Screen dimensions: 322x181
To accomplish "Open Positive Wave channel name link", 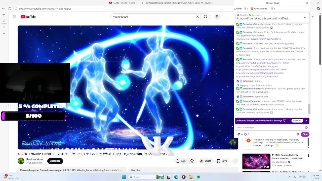I will point(35,159).
